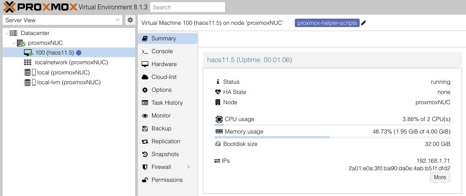The height and width of the screenshot is (196, 466).
Task: Open Permissions via the padlock icon
Action: click(x=145, y=180)
